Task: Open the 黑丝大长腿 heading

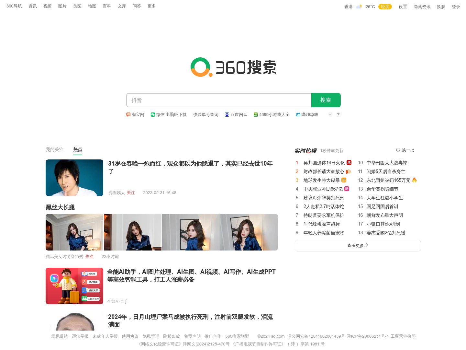Action: [x=60, y=207]
